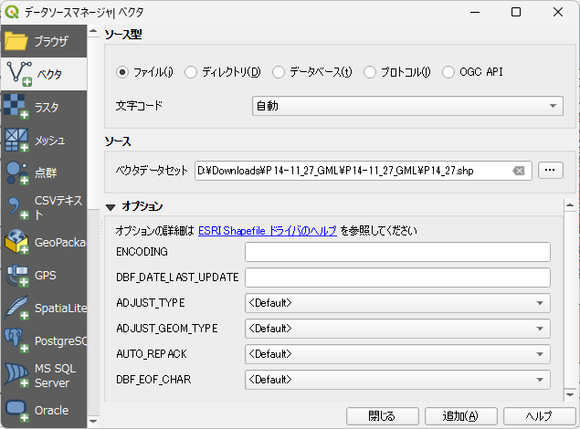Click the 追加 (Add) button

(x=460, y=416)
